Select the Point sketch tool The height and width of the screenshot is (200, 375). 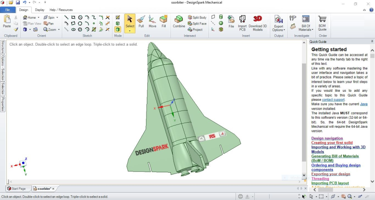coord(94,23)
